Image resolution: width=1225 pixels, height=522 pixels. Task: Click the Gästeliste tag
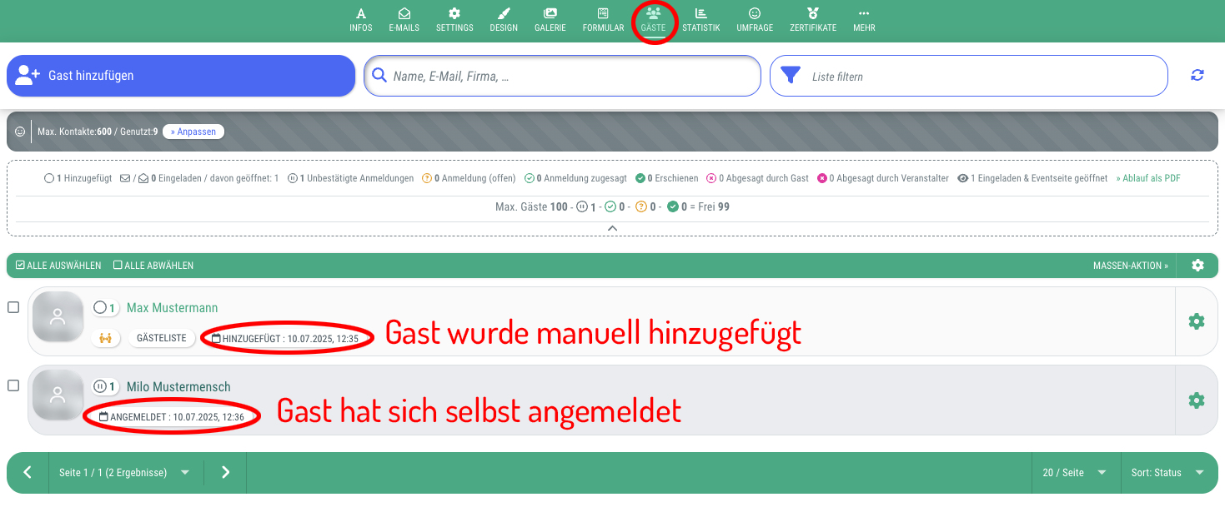coord(162,338)
